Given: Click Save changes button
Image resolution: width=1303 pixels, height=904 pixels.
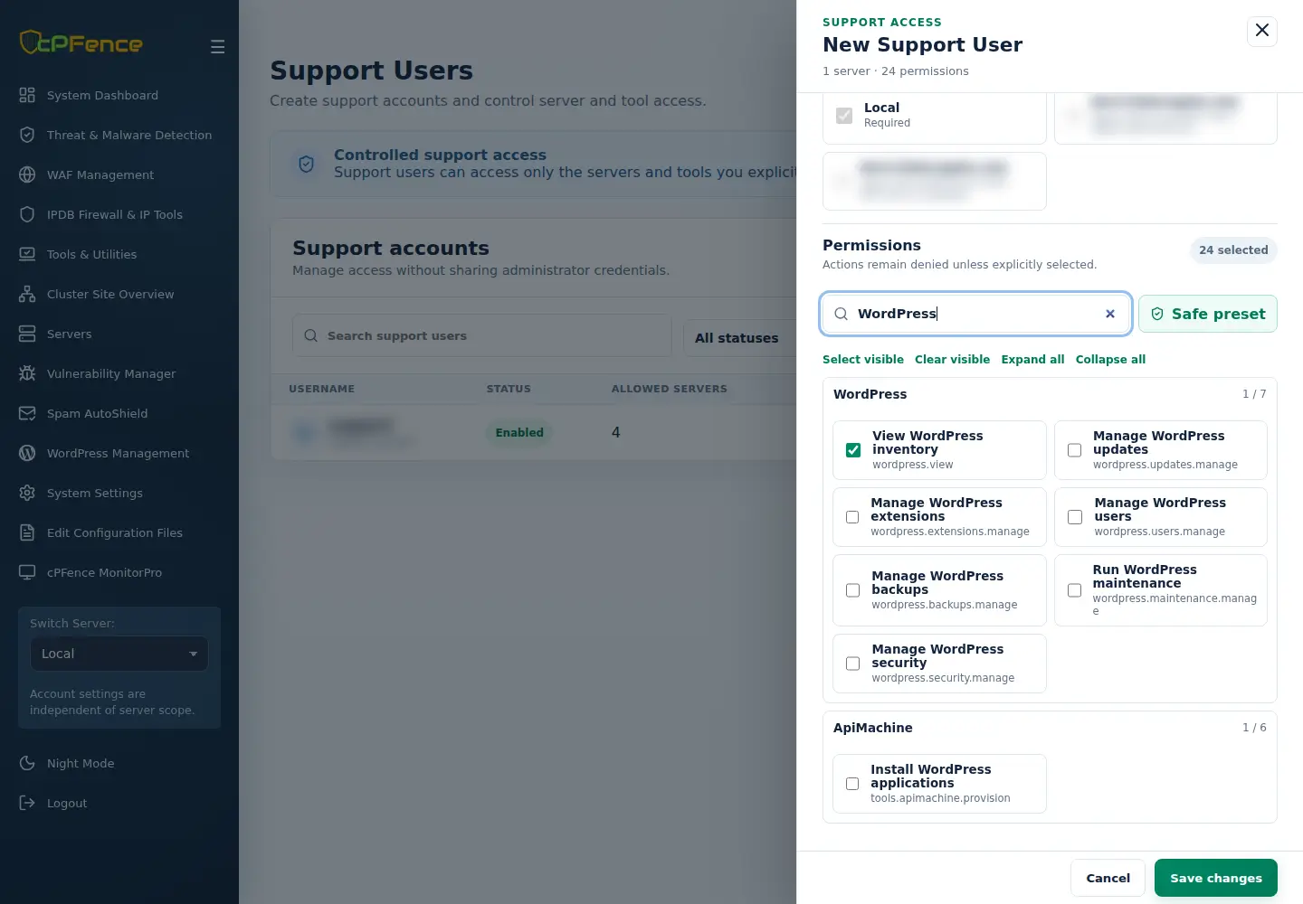Looking at the screenshot, I should (1216, 878).
